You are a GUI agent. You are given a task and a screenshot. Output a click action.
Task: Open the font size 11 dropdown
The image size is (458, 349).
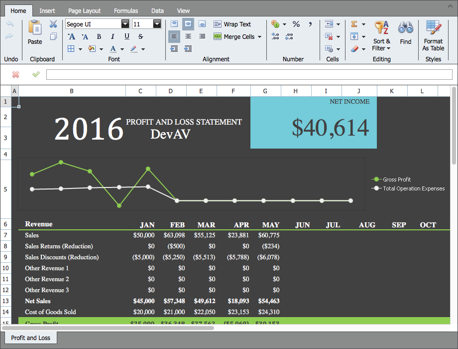coord(157,24)
